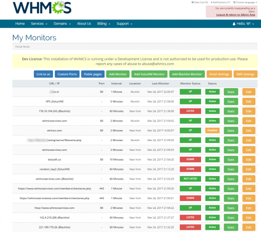Screen dimensions: 261x233
Task: Expand the Services menu
Action: [39, 24]
